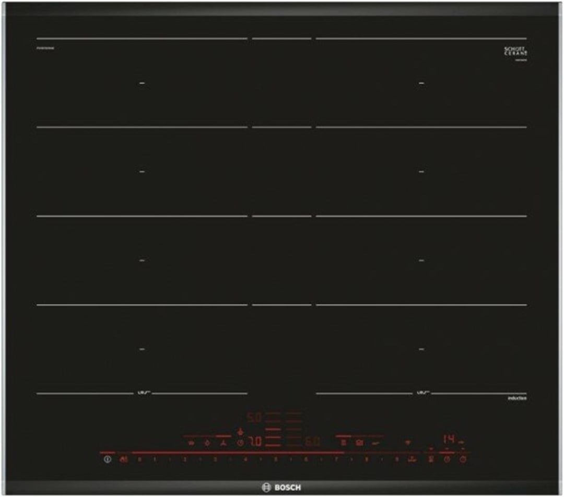Screen dimensions: 564x497
Task: Tap the PowerBoost icon right of level 9
Action: (412, 459)
